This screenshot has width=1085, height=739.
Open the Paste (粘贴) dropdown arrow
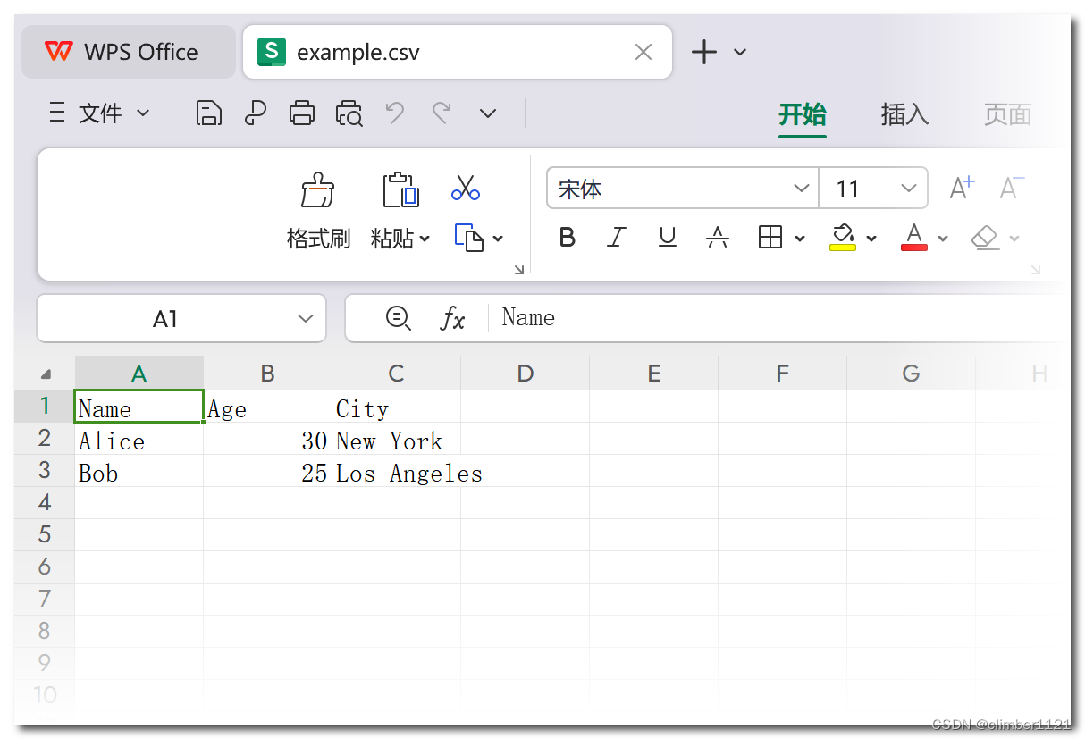coord(425,239)
